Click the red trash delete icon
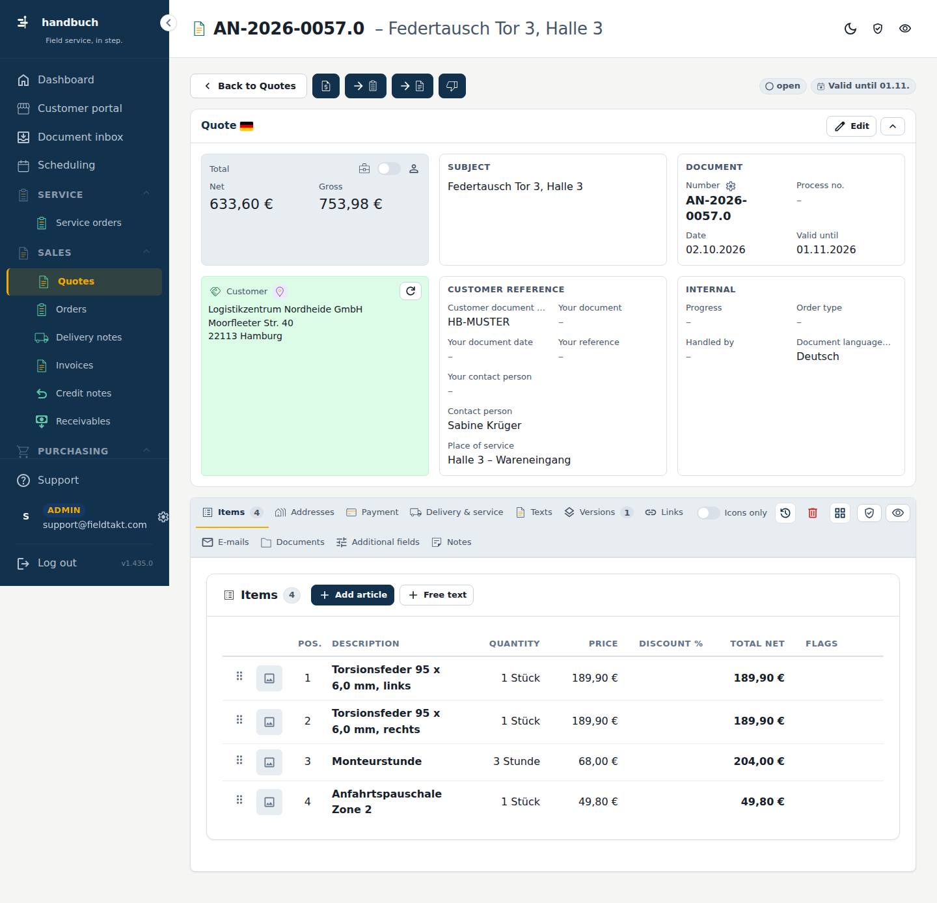 click(x=813, y=513)
